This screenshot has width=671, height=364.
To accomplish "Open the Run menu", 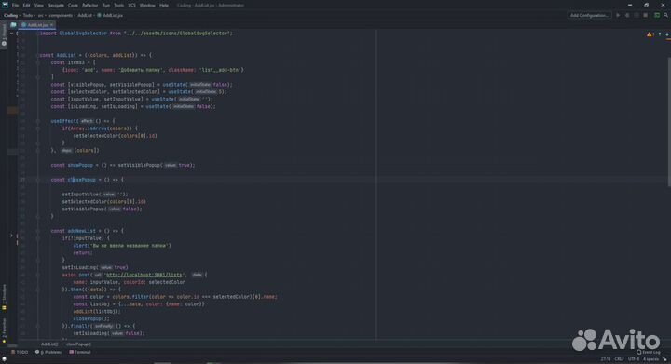I will point(105,6).
